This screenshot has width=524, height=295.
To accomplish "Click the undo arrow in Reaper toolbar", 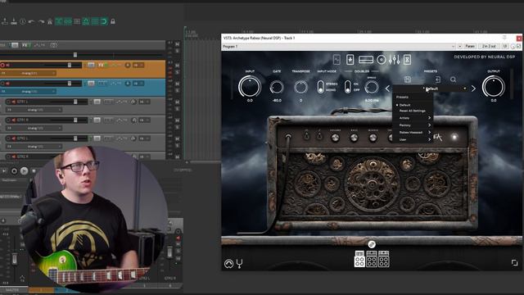I will pyautogui.click(x=31, y=22).
